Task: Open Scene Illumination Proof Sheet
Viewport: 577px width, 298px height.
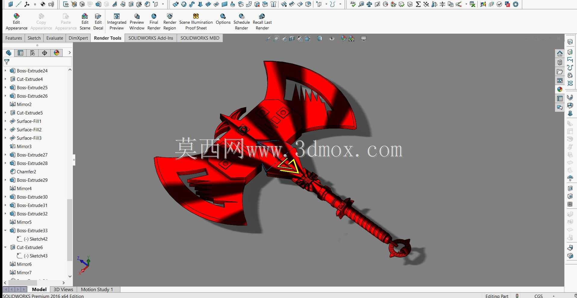Action: pyautogui.click(x=196, y=22)
